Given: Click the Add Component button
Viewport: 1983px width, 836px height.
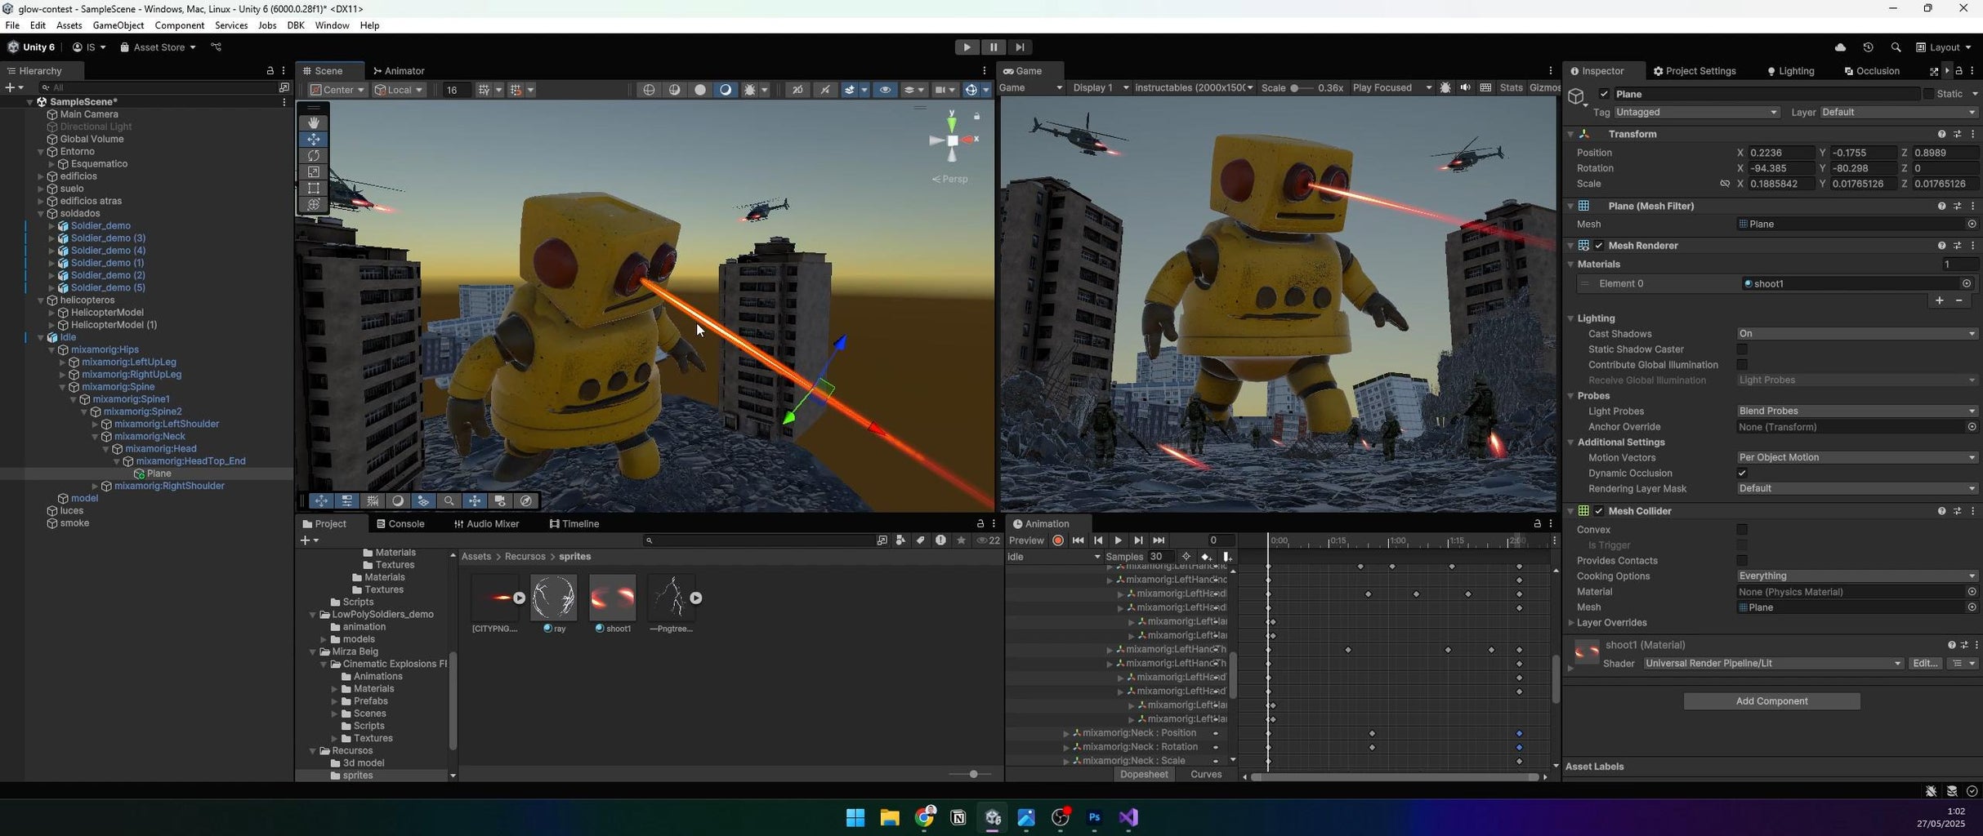Looking at the screenshot, I should (x=1771, y=701).
